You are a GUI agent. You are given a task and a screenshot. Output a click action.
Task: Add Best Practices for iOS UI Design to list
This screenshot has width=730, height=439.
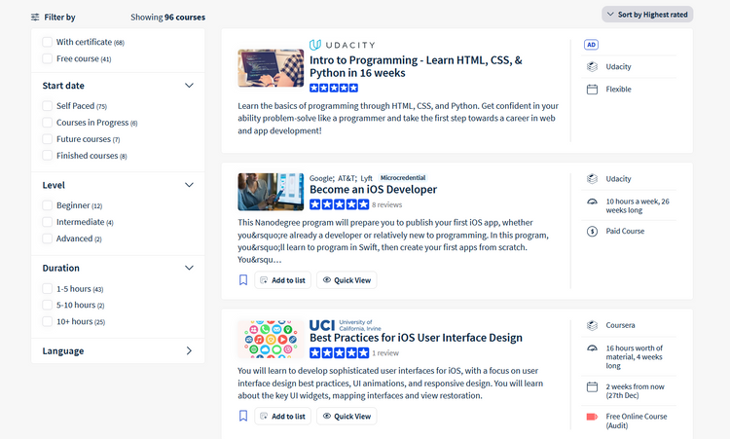point(282,417)
